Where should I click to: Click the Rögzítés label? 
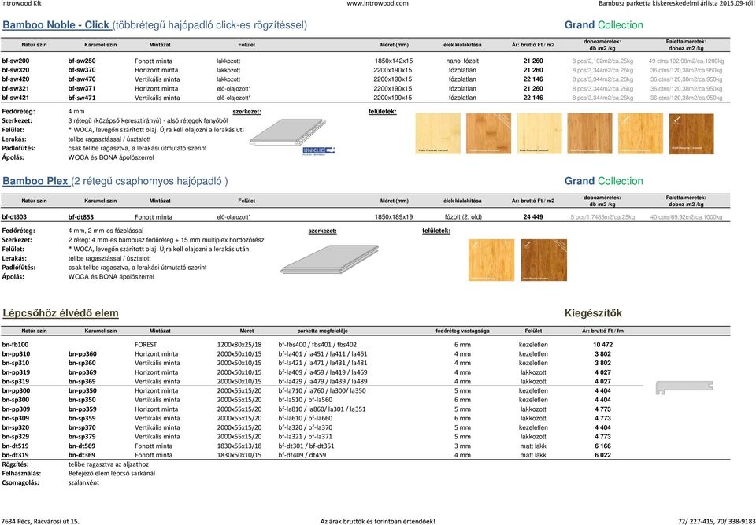[15, 464]
